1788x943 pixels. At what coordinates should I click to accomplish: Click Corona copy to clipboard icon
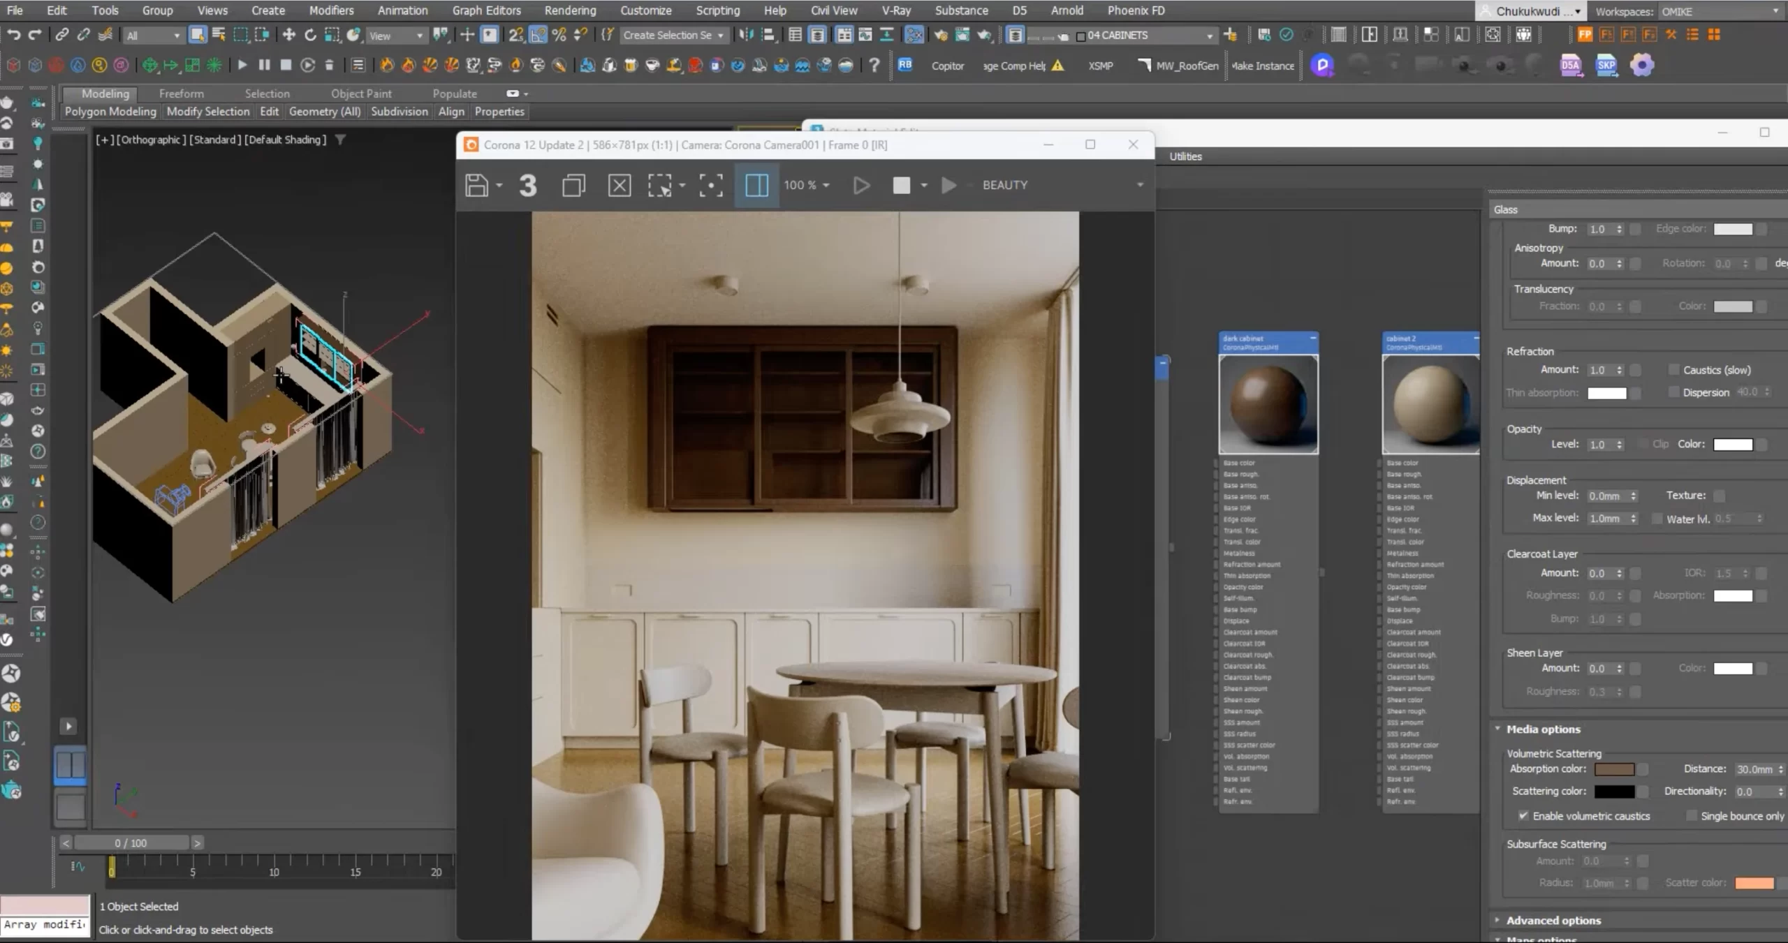tap(573, 185)
